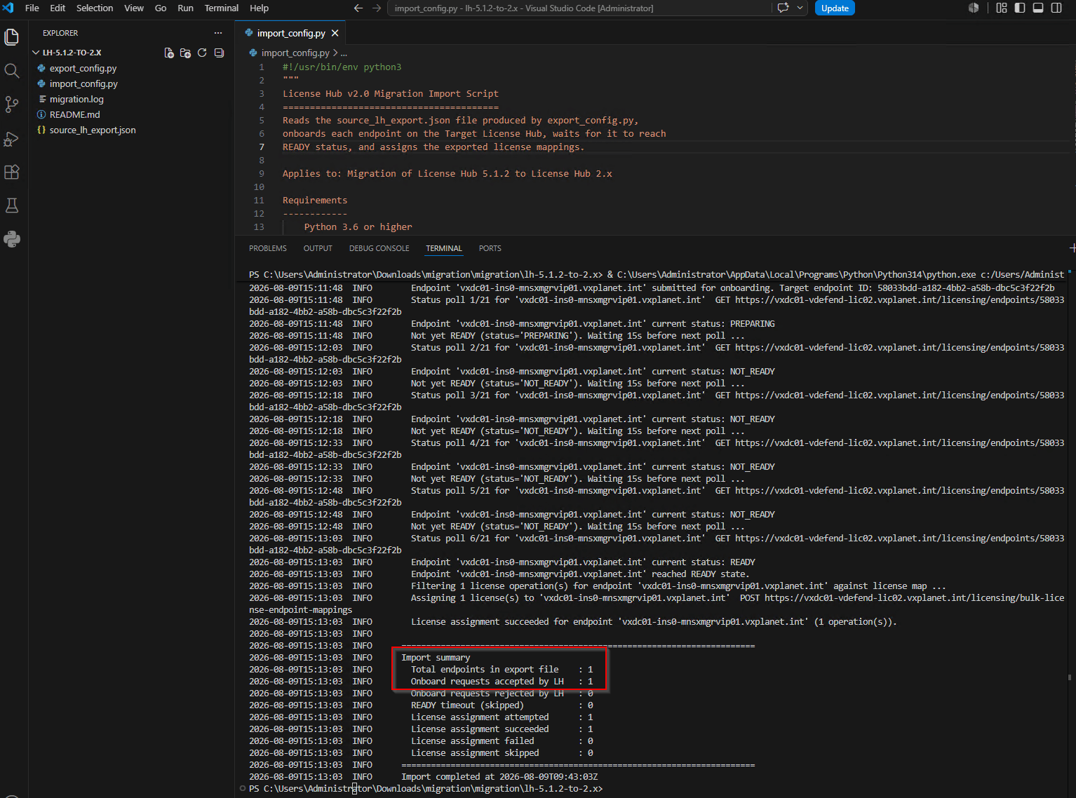Select the TERMINAL panel tab

(x=444, y=248)
